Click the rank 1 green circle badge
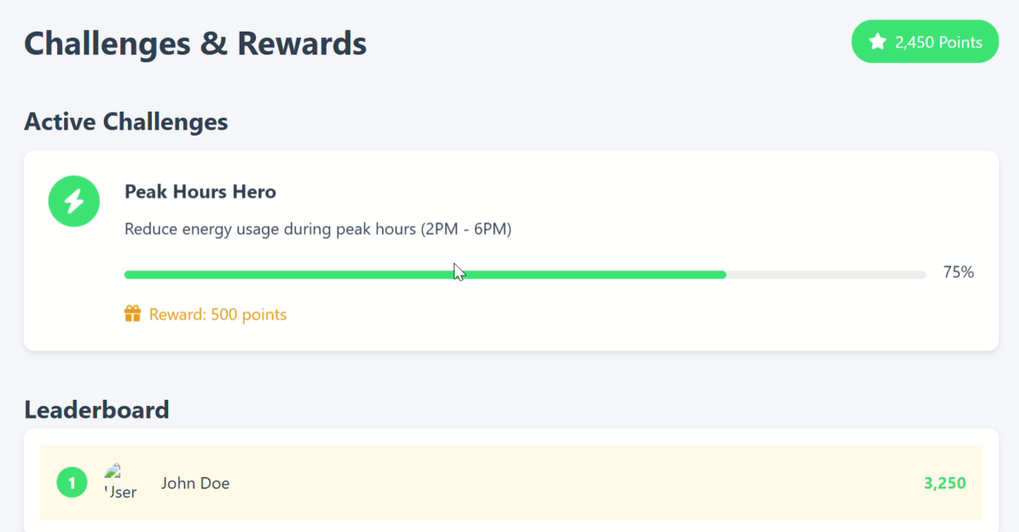 [72, 483]
